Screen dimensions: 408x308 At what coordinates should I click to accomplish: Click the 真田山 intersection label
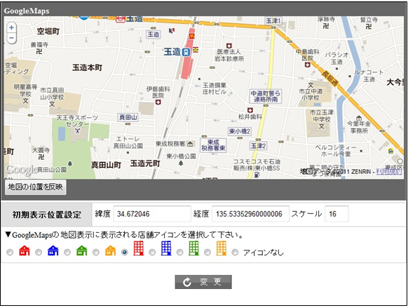click(x=128, y=117)
